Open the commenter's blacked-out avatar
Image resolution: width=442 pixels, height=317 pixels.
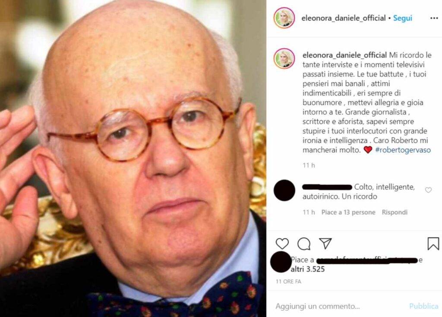point(284,190)
